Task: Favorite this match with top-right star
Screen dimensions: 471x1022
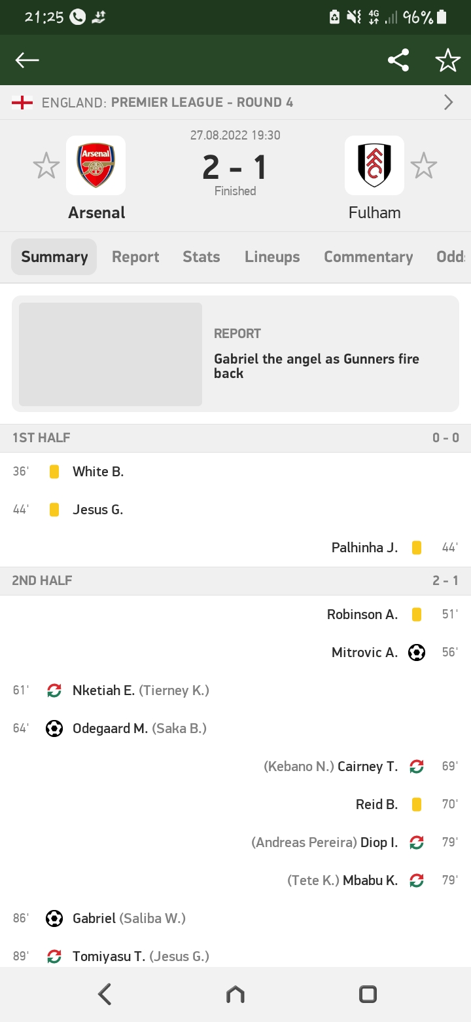Action: click(x=448, y=60)
